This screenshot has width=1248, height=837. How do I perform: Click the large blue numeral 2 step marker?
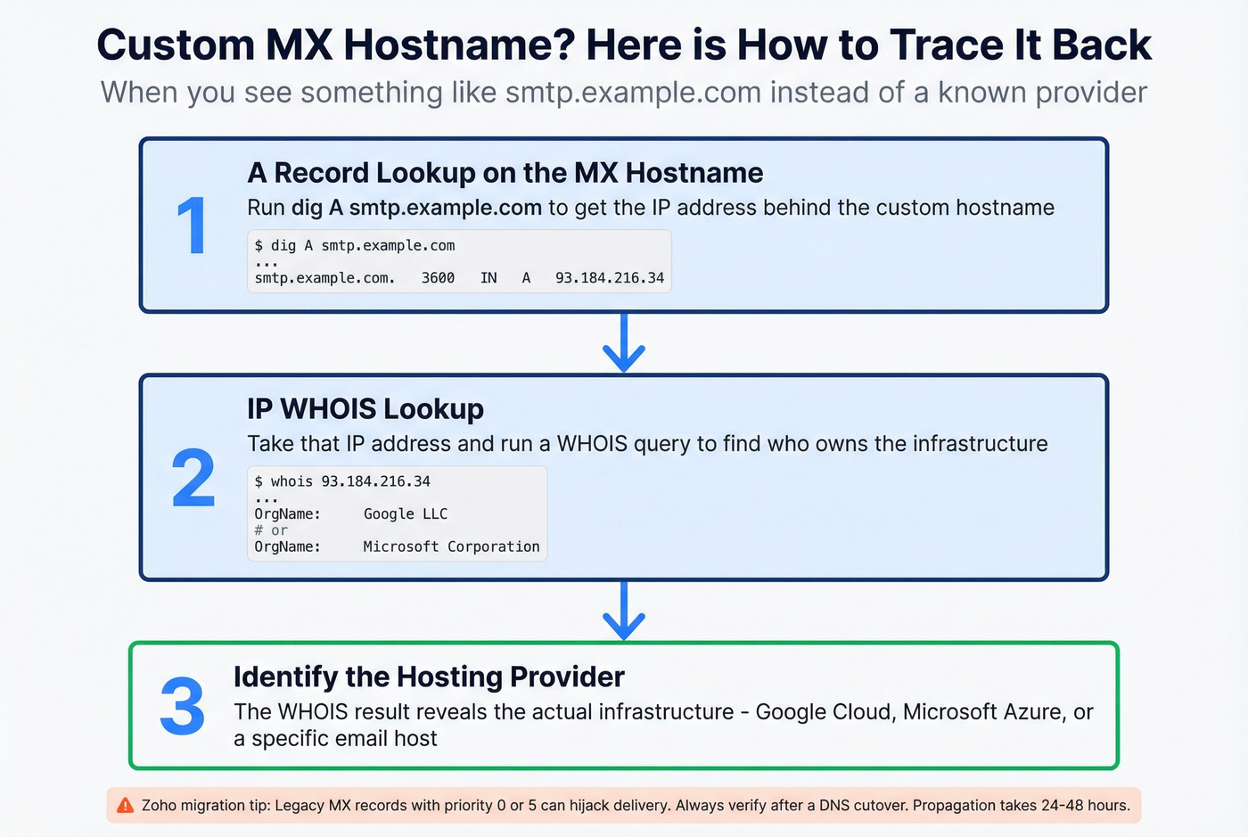click(x=193, y=479)
